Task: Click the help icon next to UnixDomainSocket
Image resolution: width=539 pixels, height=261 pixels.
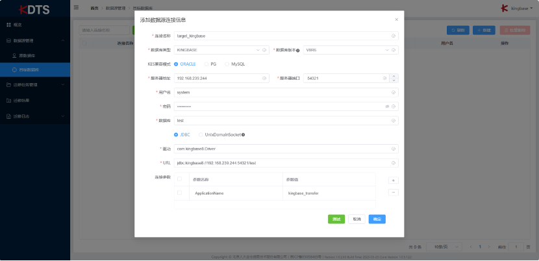Action: 243,135
